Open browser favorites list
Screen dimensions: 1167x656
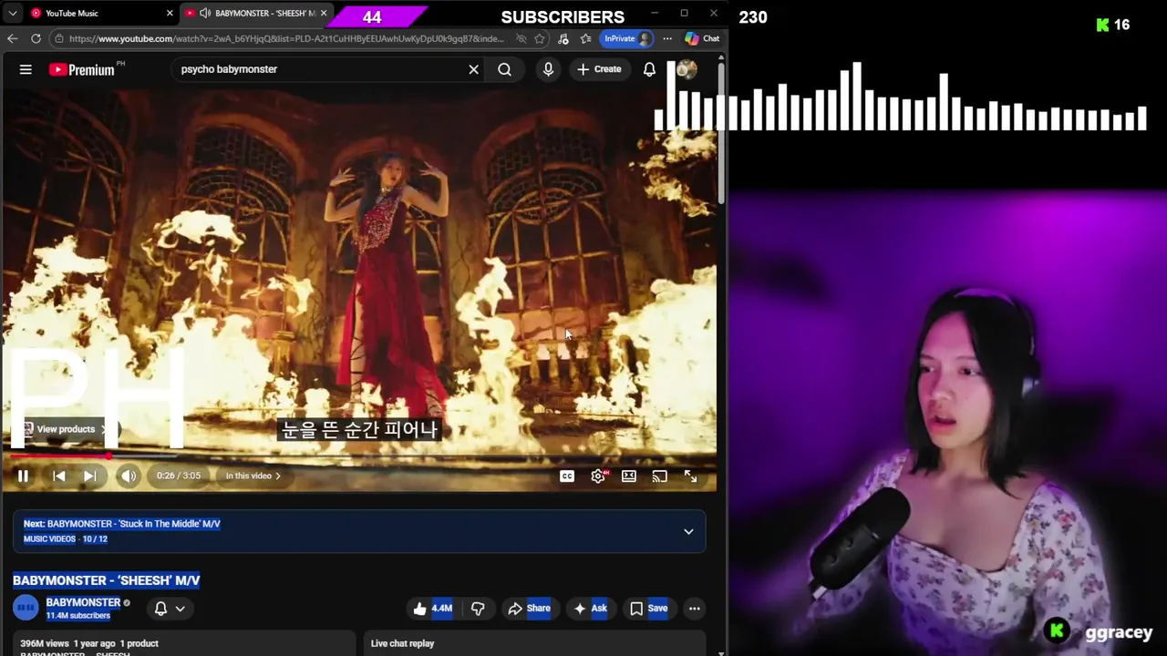[x=585, y=38]
